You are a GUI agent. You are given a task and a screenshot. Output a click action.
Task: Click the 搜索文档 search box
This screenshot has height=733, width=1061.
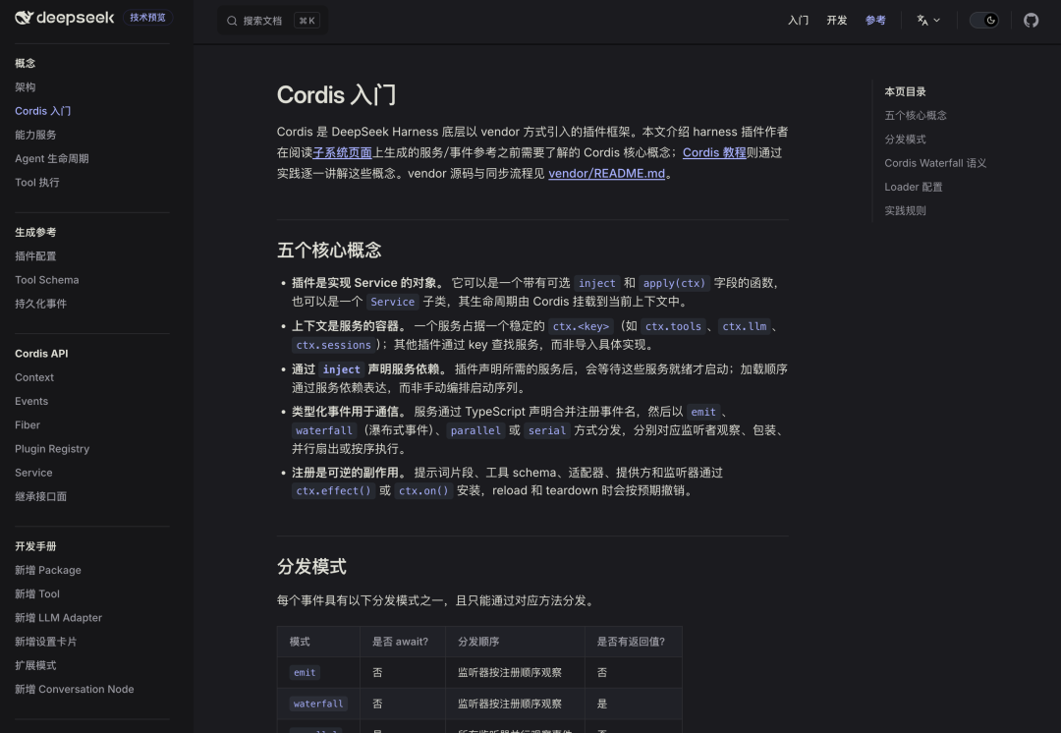point(273,21)
